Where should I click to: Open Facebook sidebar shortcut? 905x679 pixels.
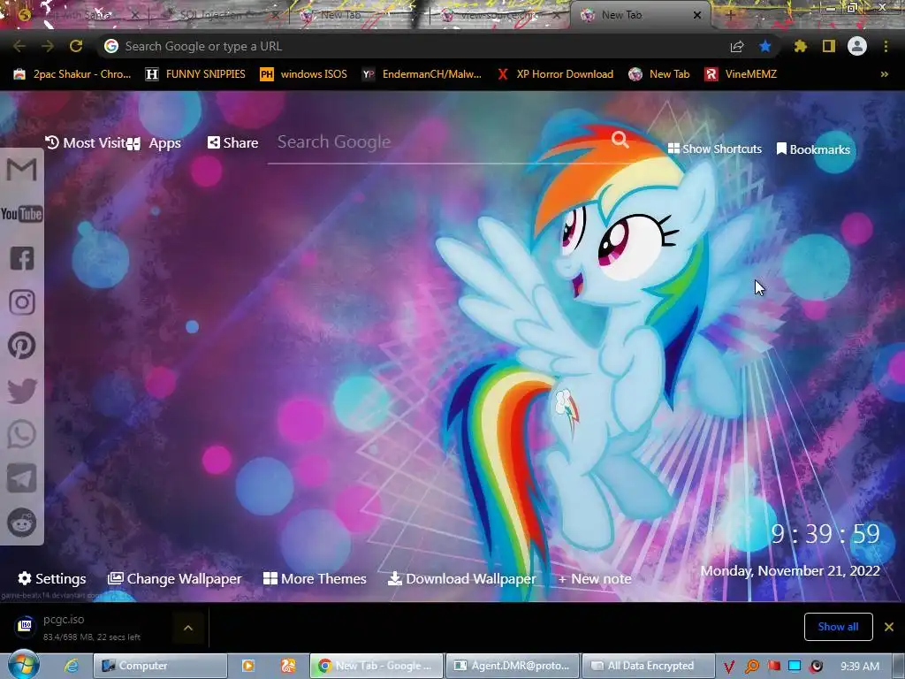pos(22,258)
